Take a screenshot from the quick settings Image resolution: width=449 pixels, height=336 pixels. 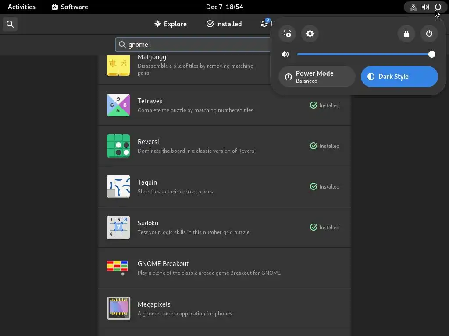(287, 34)
